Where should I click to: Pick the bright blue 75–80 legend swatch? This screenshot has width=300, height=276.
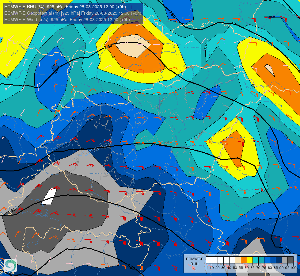[x=267, y=260]
